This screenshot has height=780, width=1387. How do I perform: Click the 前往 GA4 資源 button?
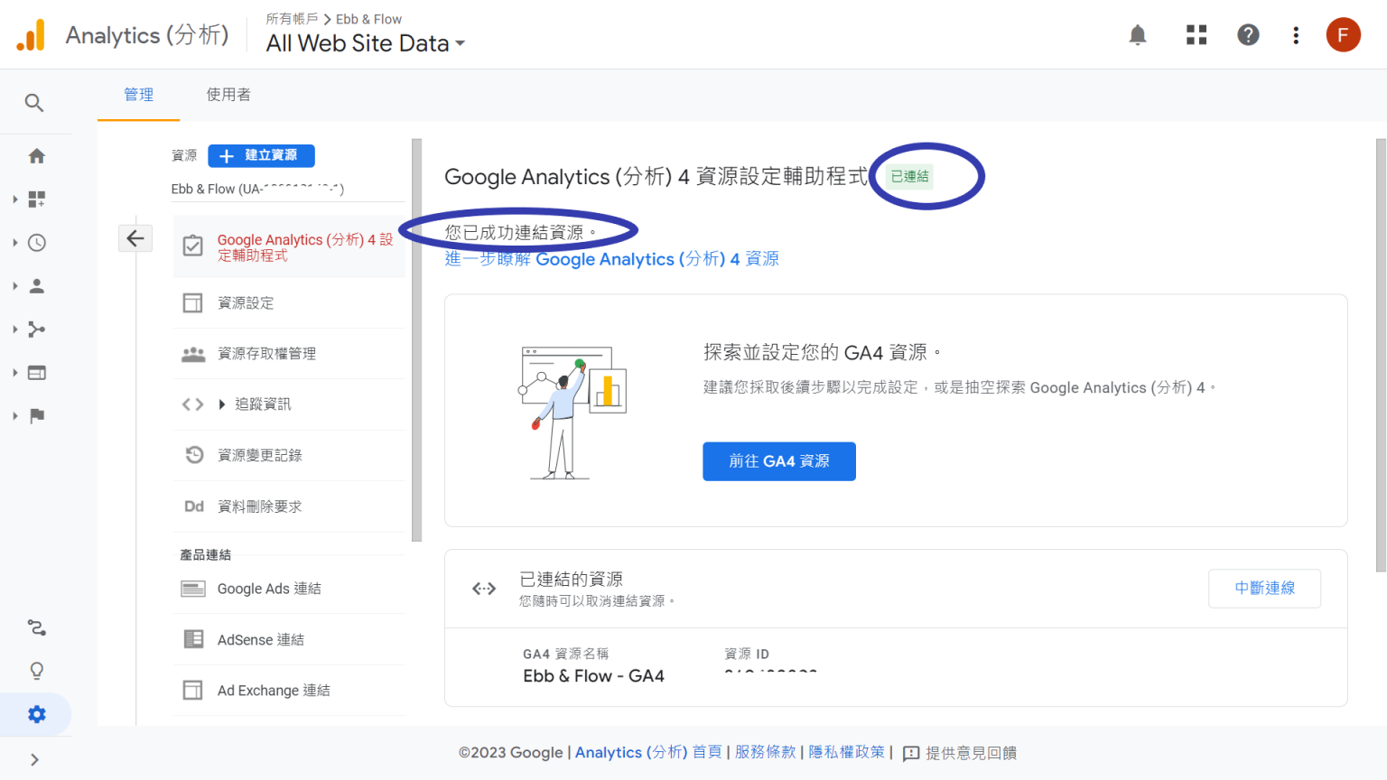779,461
